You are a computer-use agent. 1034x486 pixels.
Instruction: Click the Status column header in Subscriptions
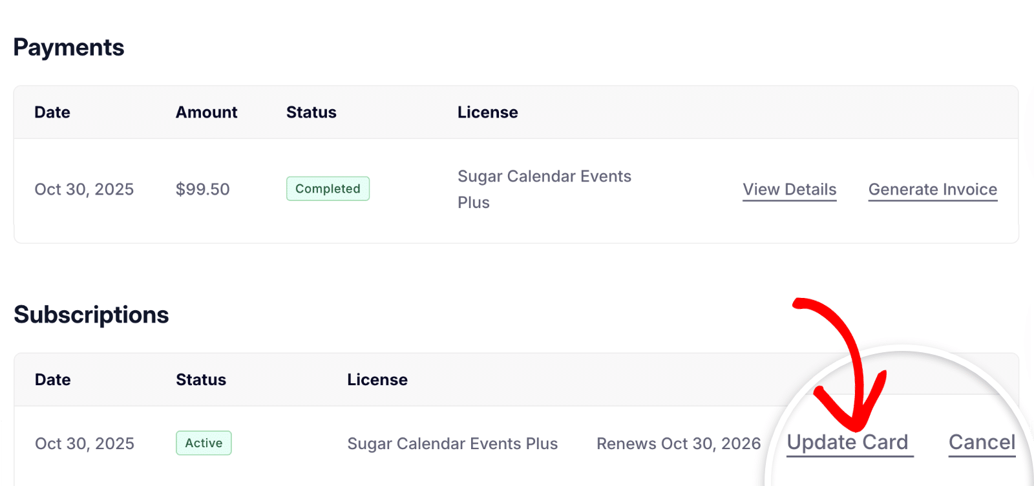tap(201, 379)
